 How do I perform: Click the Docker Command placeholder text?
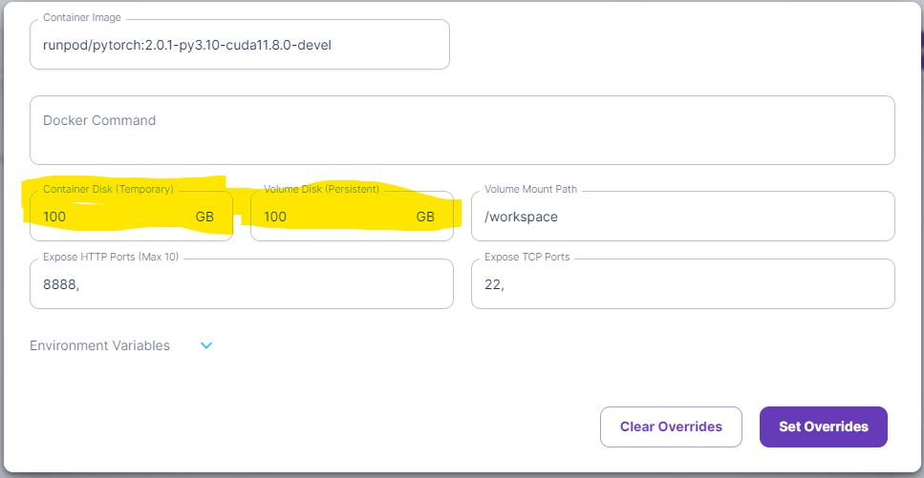coord(99,120)
